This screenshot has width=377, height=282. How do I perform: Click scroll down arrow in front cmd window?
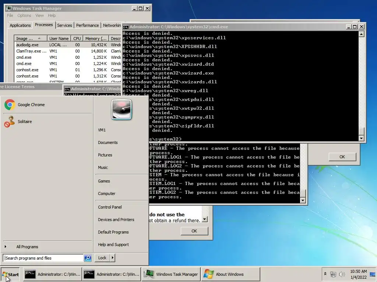(x=362, y=138)
